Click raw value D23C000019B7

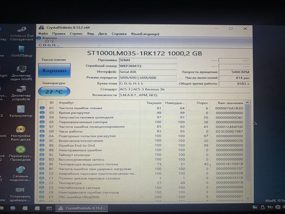pos(229,131)
